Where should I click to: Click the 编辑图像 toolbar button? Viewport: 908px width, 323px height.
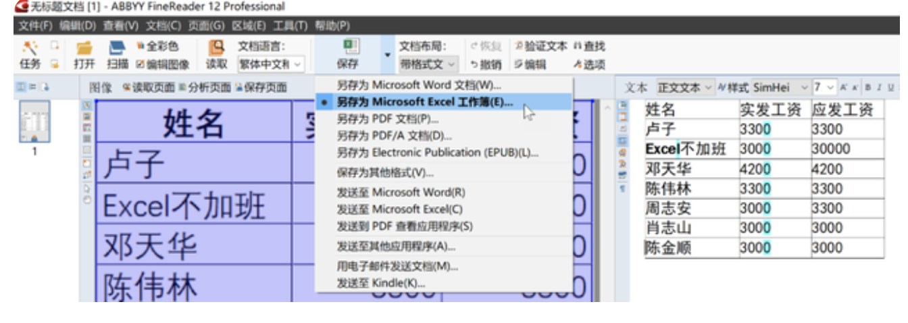tap(163, 65)
